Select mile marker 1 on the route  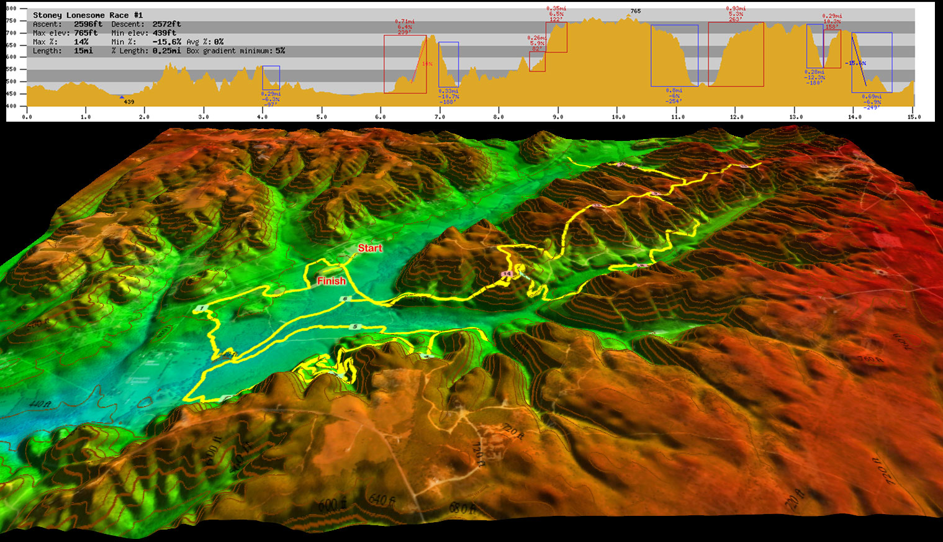[201, 309]
